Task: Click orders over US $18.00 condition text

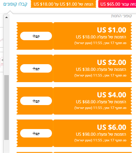Action: [x=101, y=37]
